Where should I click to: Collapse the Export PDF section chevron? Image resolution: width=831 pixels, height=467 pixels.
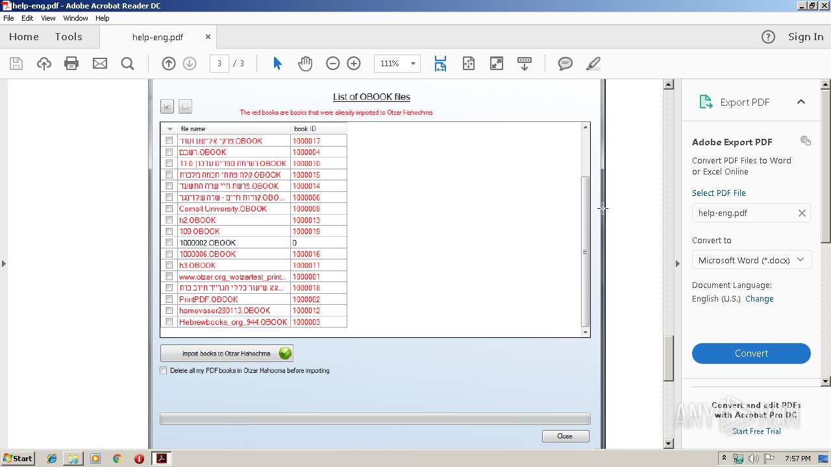800,102
